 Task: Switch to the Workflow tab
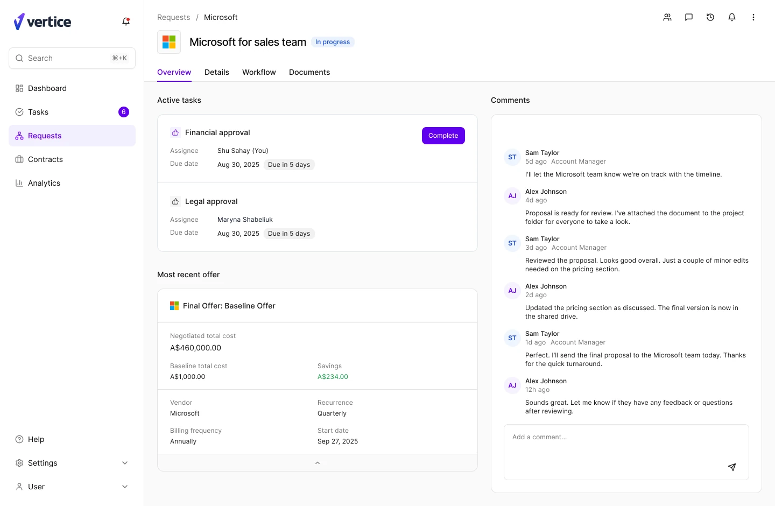(259, 72)
